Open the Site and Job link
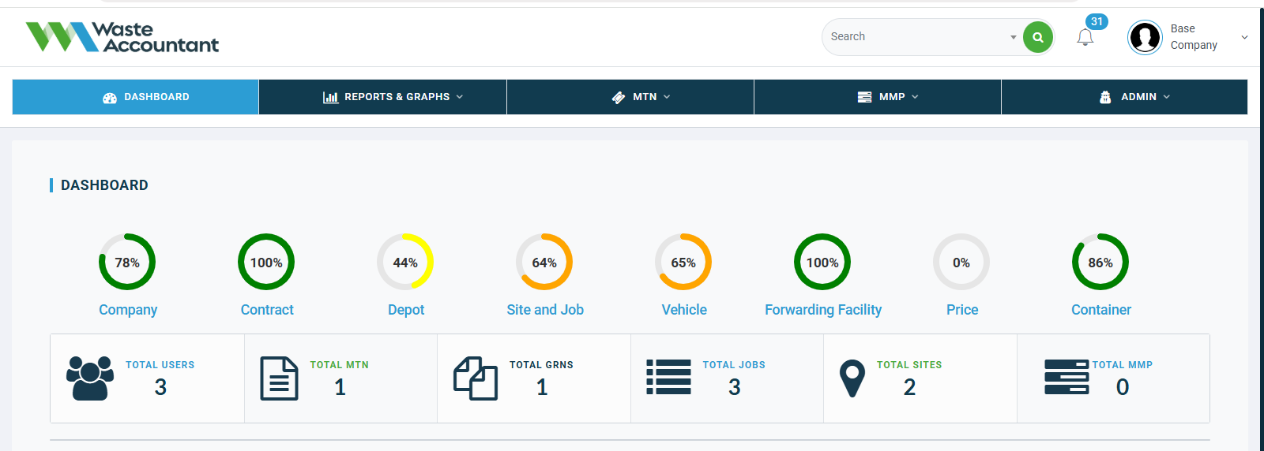 pos(544,310)
